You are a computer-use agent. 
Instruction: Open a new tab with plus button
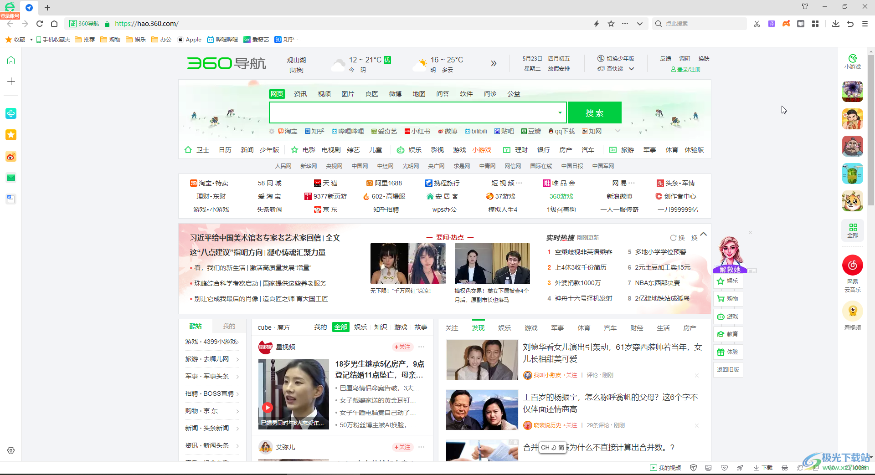tap(47, 8)
